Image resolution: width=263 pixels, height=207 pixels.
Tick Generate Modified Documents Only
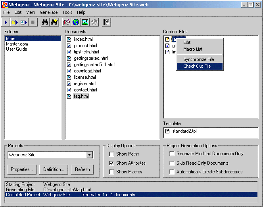[172, 154]
